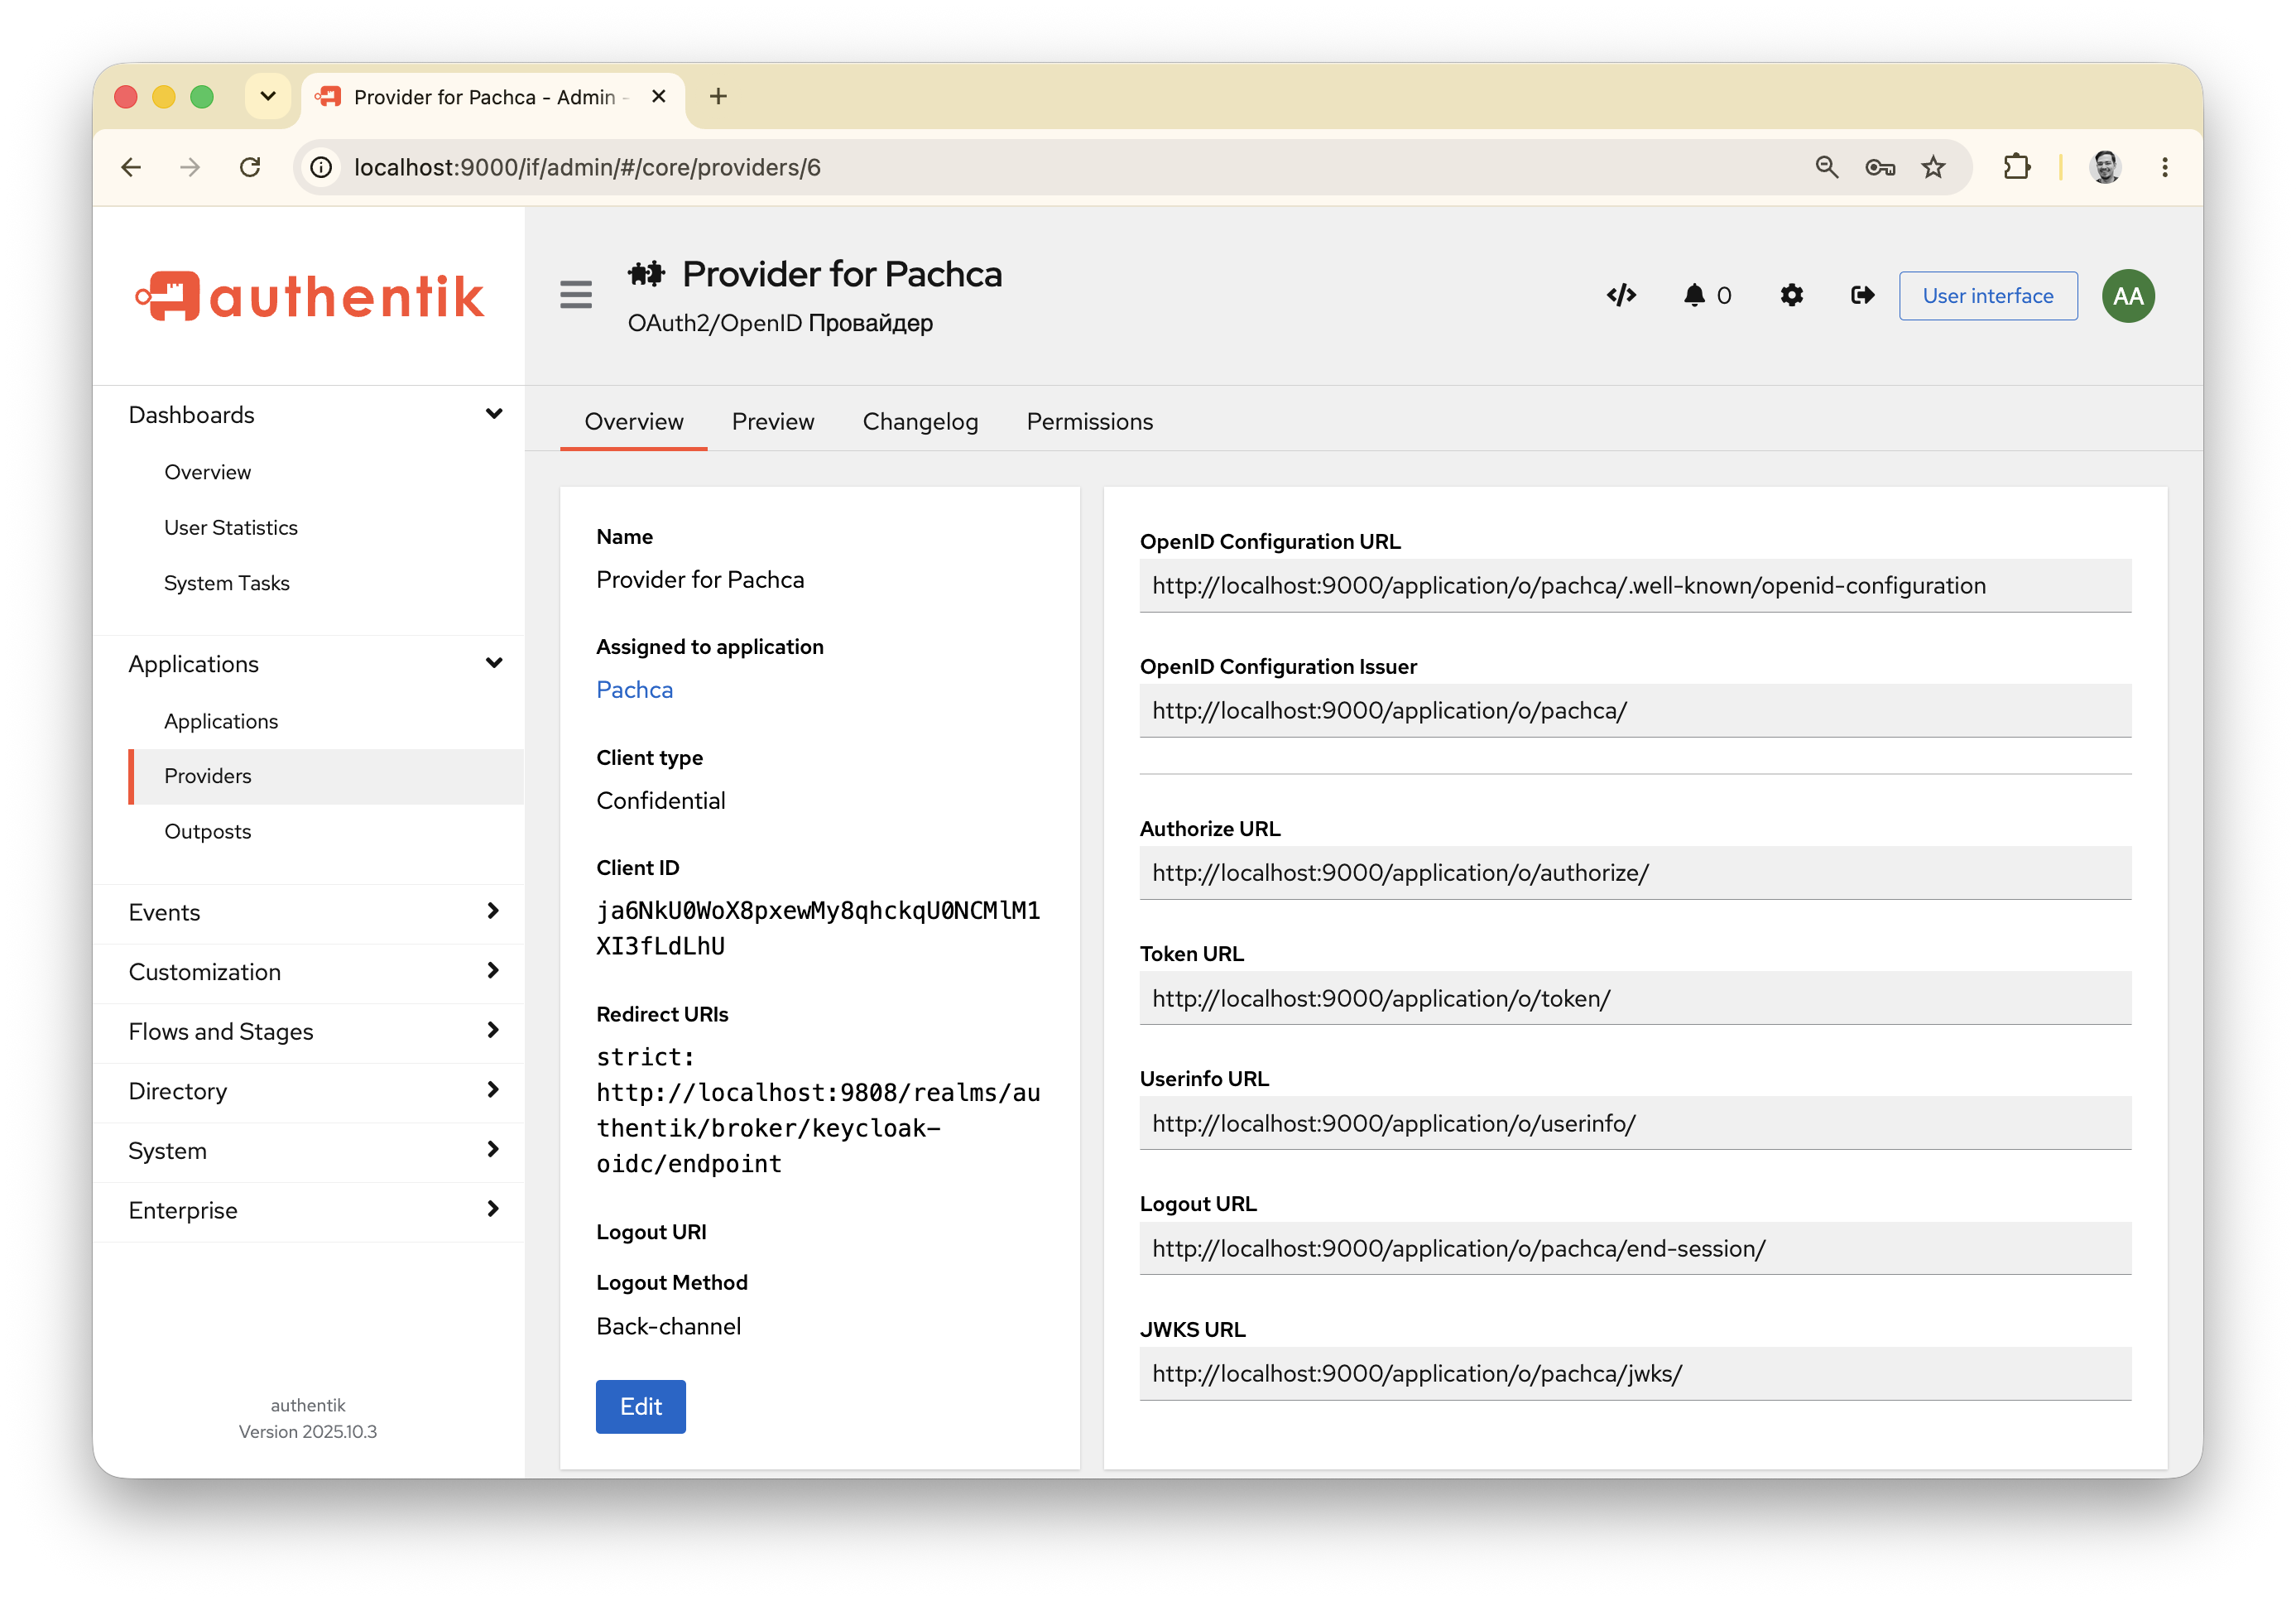
Task: Click the Provider for Pachca page heading
Action: tap(842, 274)
